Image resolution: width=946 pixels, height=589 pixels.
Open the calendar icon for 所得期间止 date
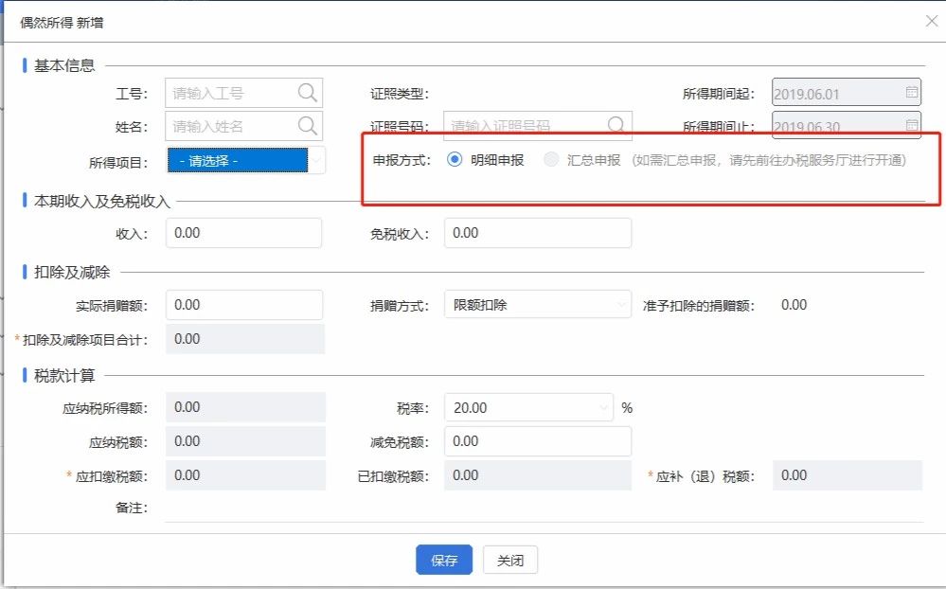click(x=911, y=125)
